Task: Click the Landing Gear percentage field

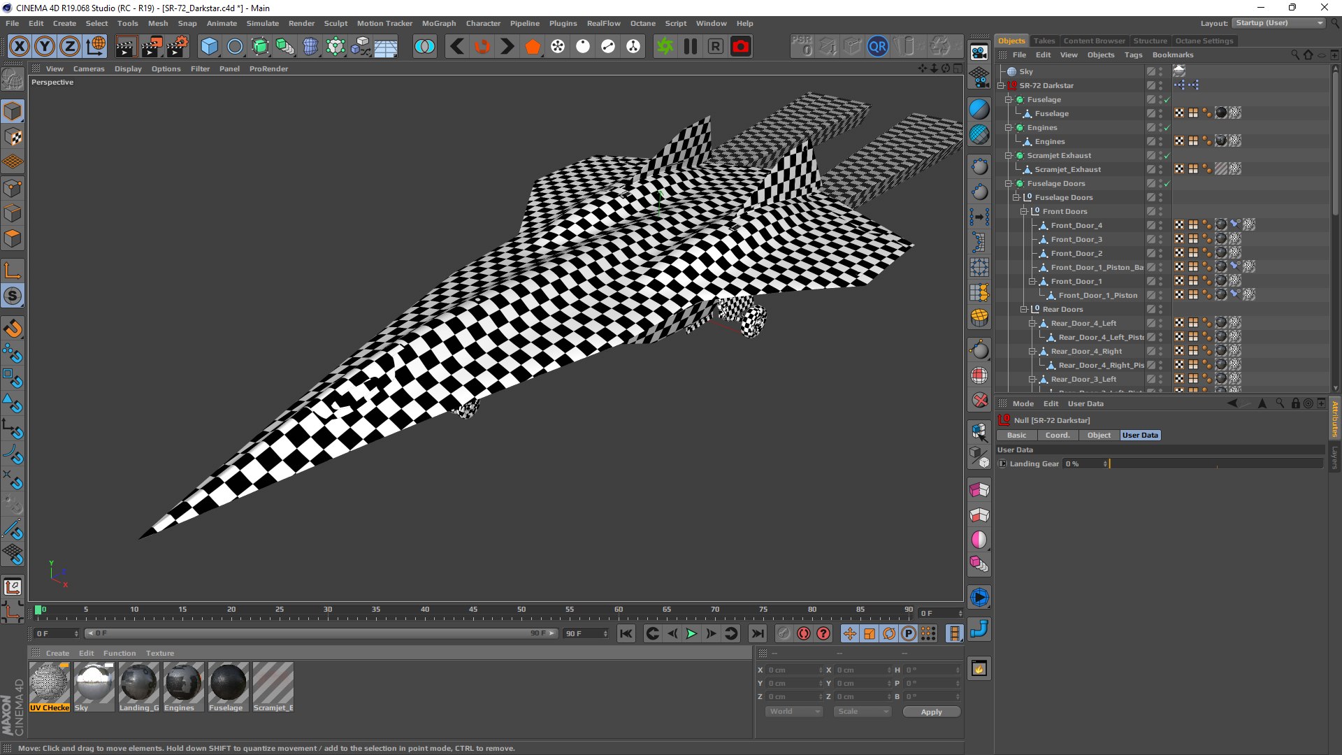Action: coord(1085,463)
